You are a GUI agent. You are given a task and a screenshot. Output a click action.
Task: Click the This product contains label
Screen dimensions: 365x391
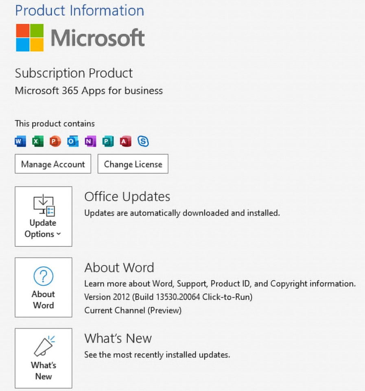coord(55,124)
